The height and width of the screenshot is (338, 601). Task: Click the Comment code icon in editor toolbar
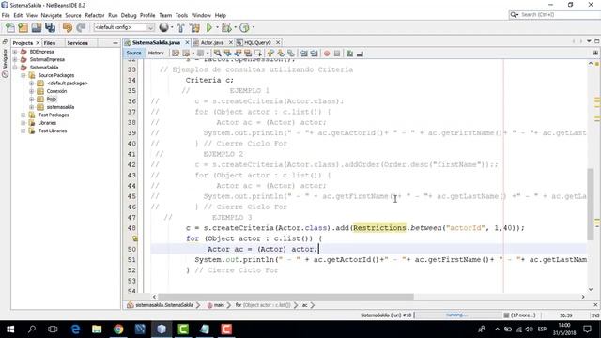point(349,54)
